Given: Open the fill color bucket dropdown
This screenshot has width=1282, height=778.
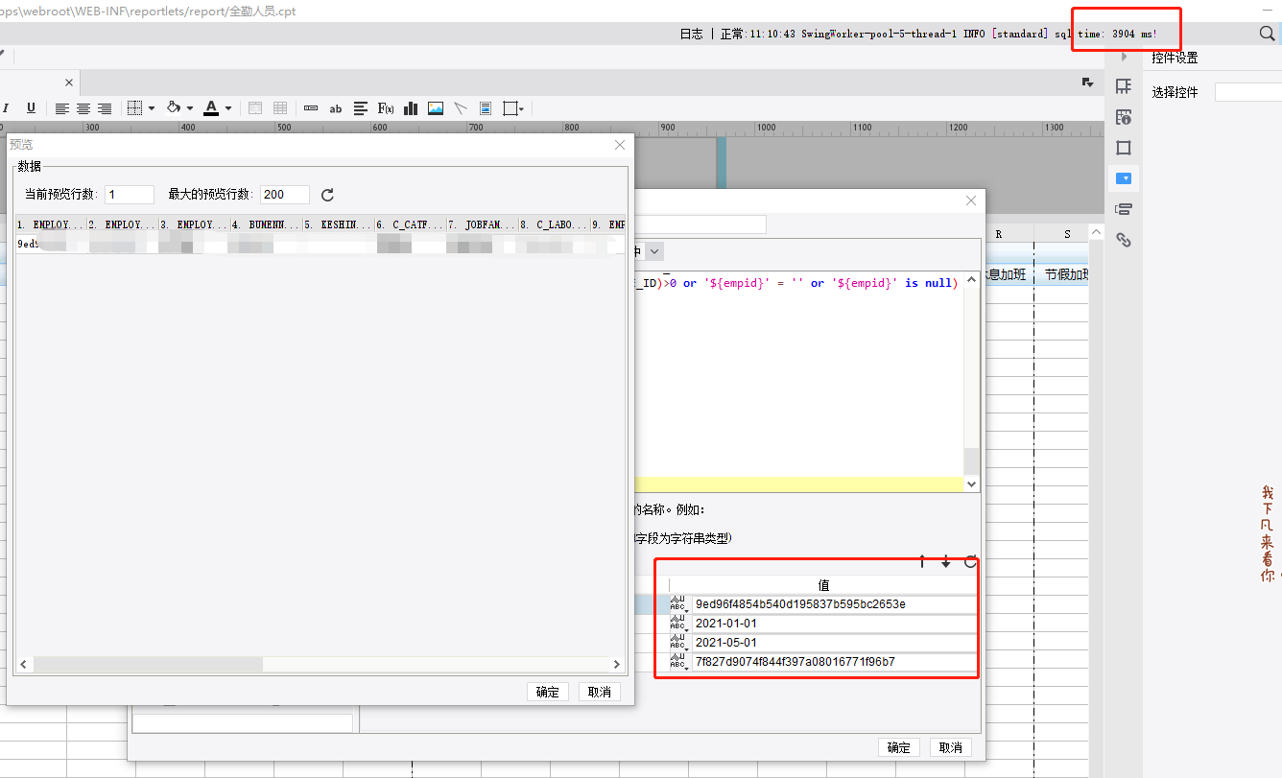Looking at the screenshot, I should point(190,109).
